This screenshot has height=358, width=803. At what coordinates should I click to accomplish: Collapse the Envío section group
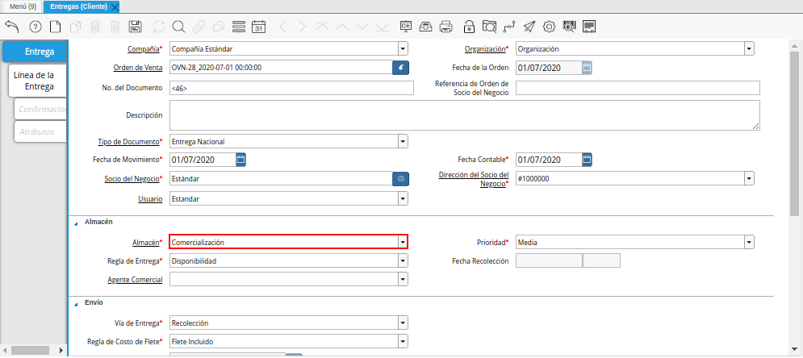coord(77,303)
